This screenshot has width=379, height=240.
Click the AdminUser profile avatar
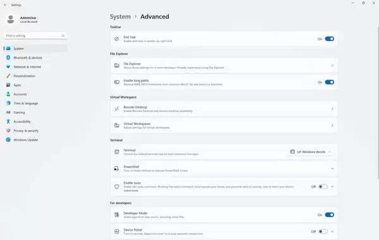pyautogui.click(x=10, y=20)
